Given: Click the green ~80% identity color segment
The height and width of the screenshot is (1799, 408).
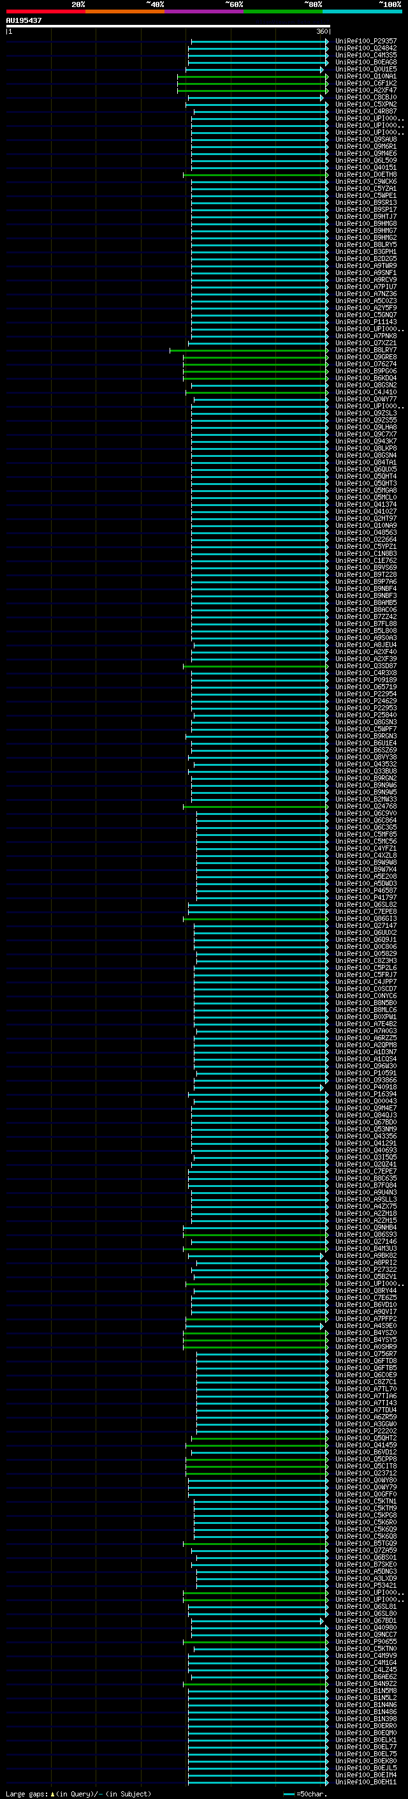Looking at the screenshot, I should (x=283, y=11).
